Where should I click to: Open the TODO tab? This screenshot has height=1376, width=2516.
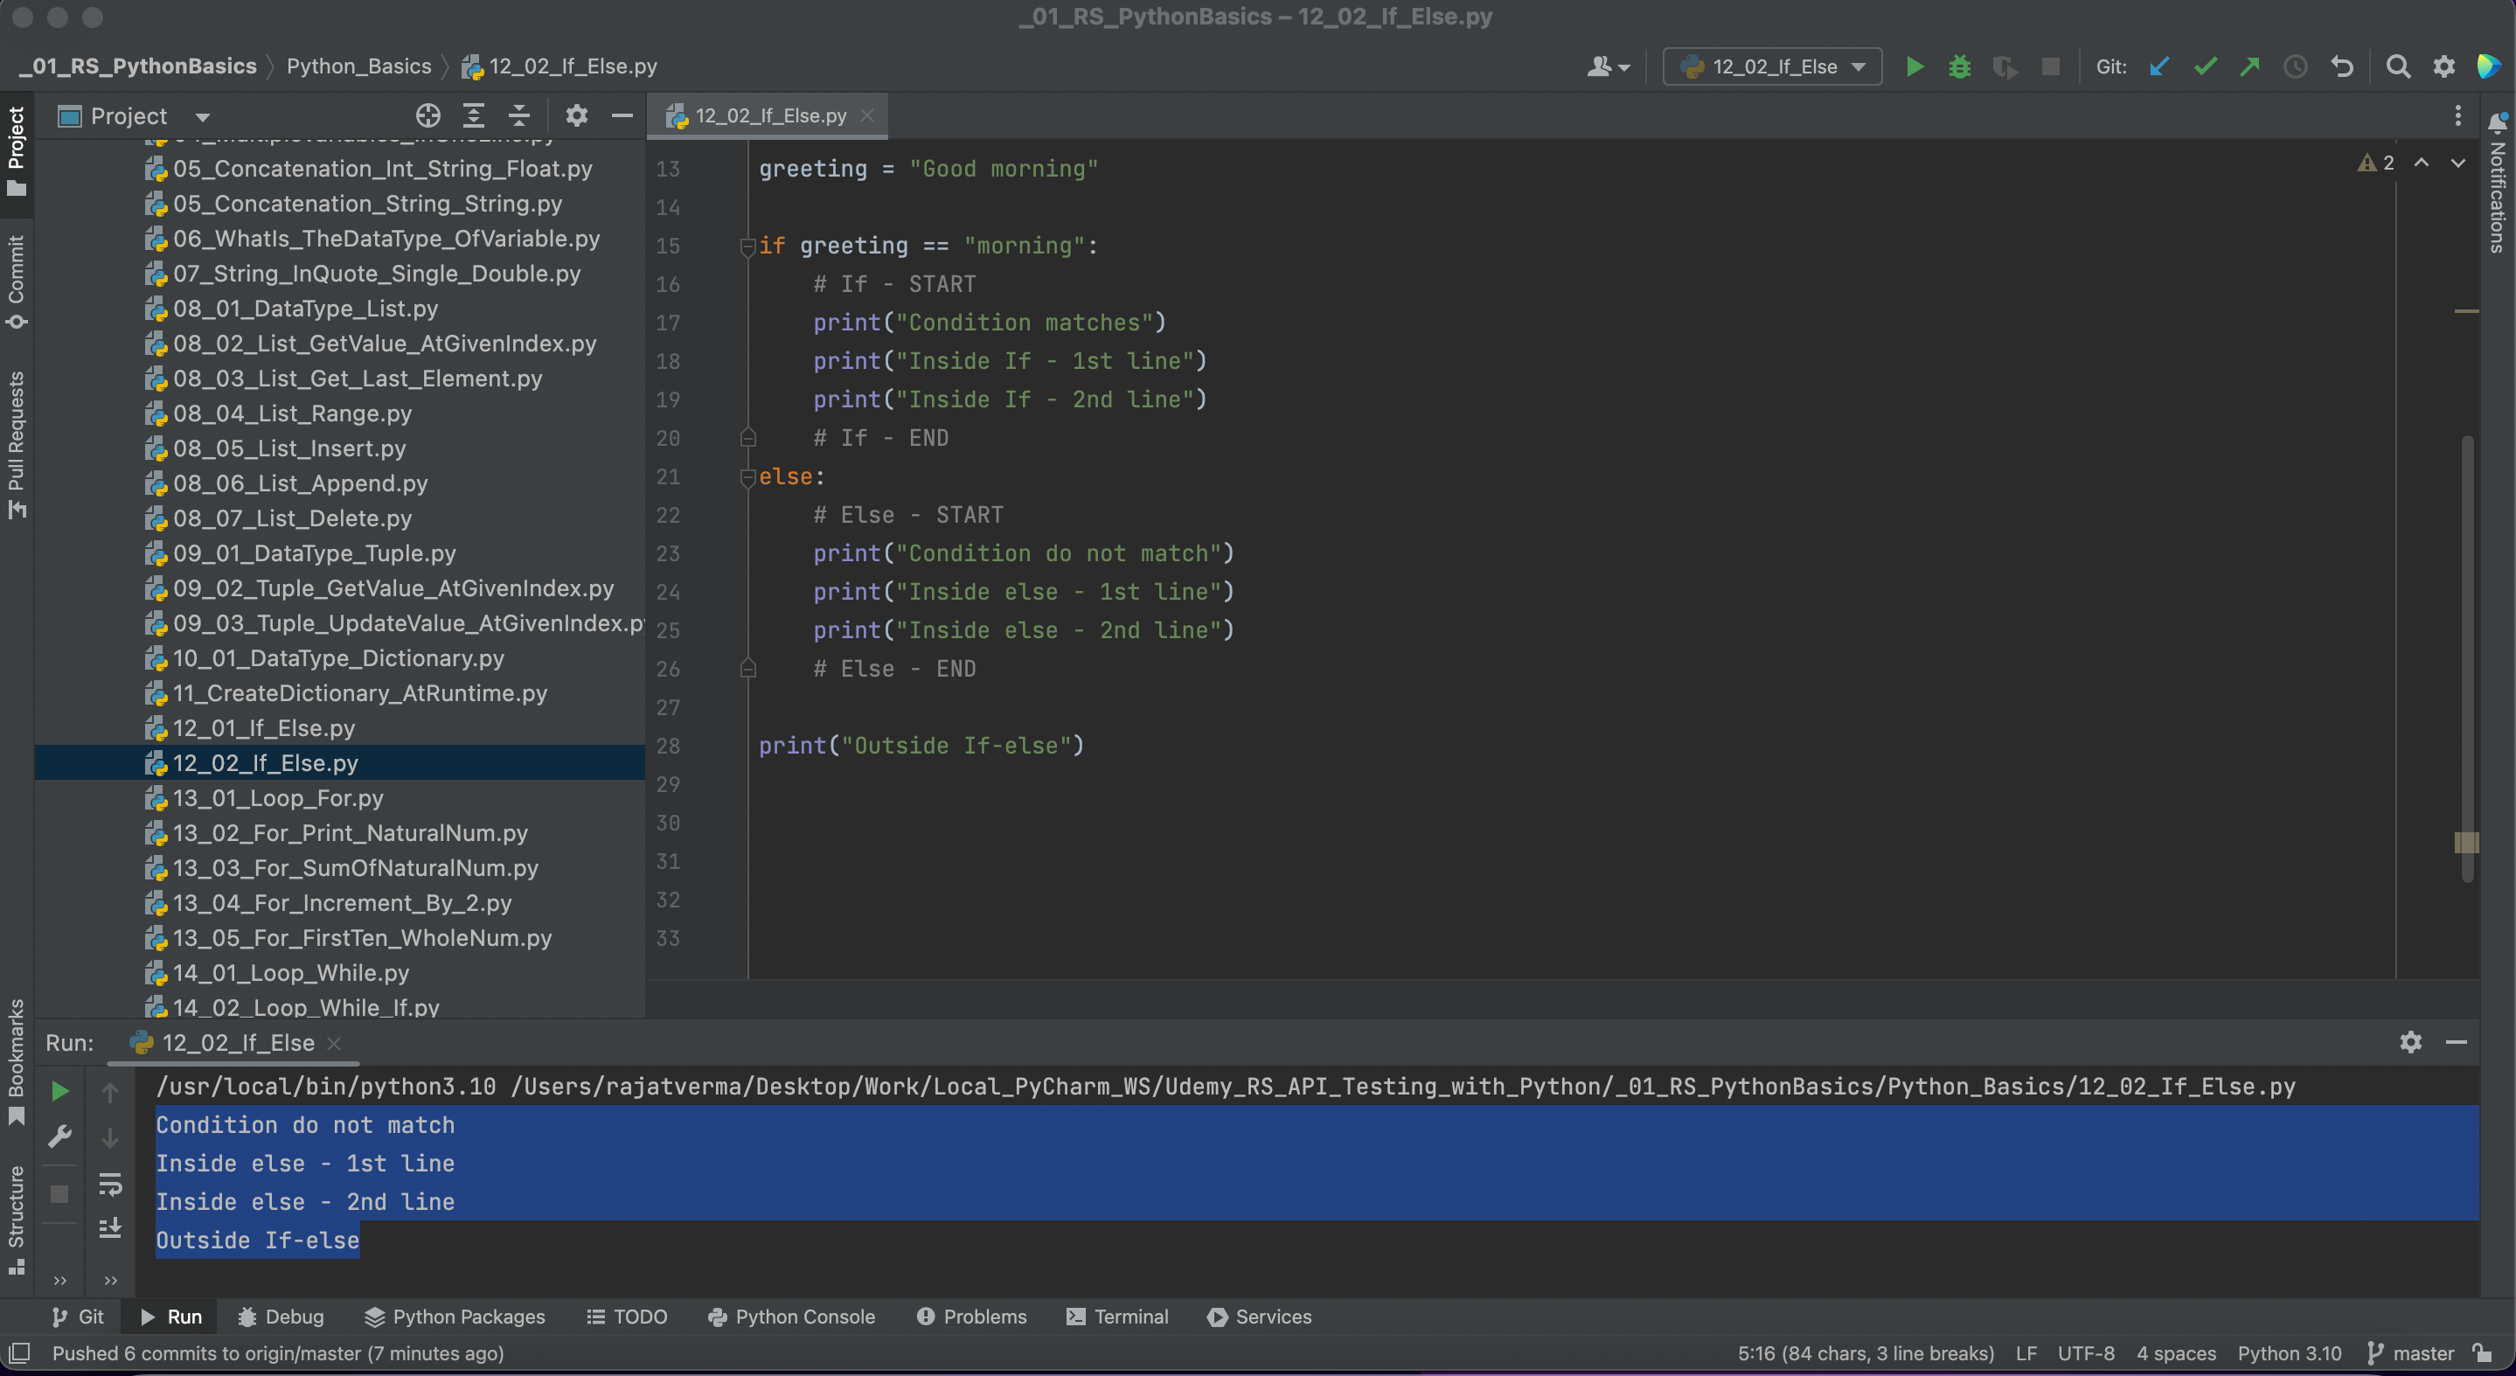(x=626, y=1317)
